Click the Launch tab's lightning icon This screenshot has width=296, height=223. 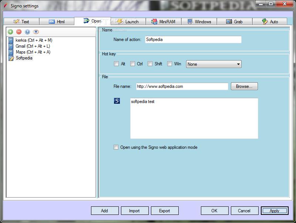click(120, 21)
